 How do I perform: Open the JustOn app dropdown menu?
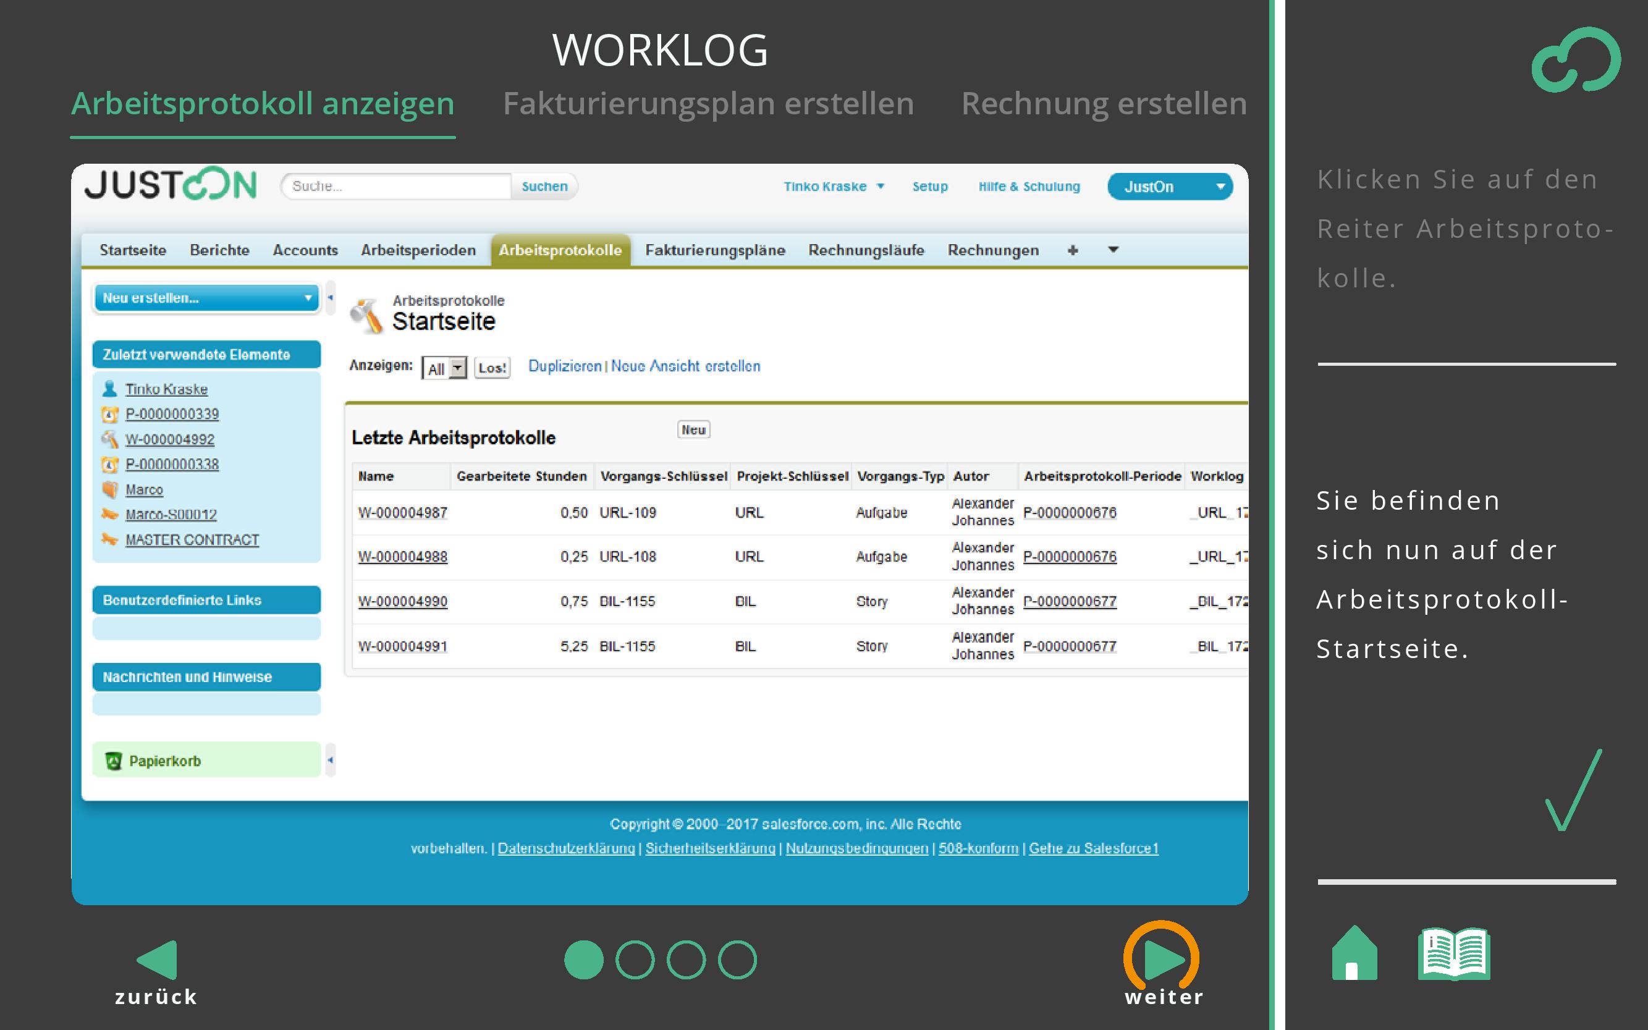[1169, 187]
